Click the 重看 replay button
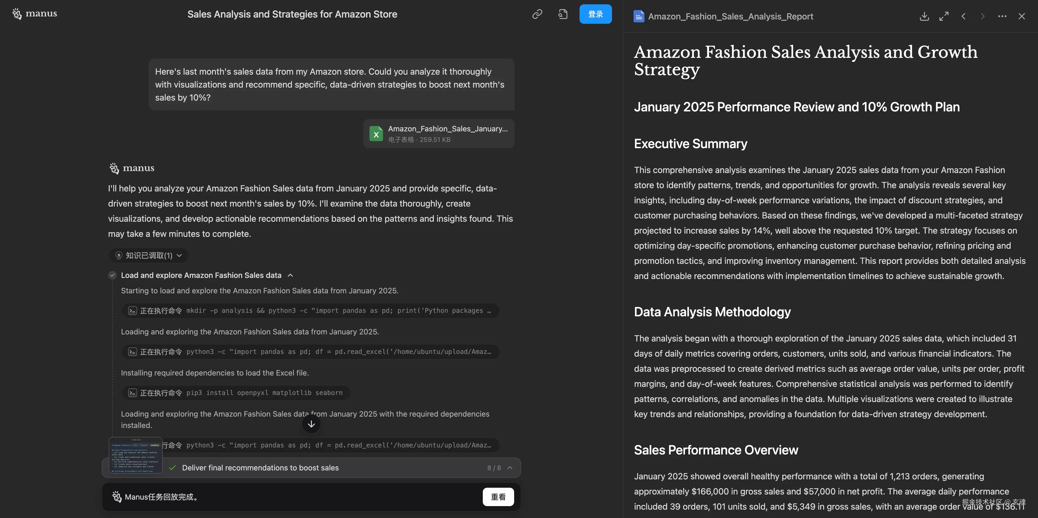This screenshot has height=518, width=1038. coord(498,497)
